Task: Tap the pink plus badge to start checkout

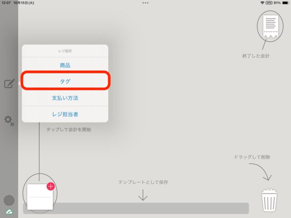Action: (51, 186)
